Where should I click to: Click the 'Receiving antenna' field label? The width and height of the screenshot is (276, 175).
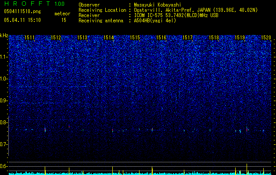[x=101, y=21]
